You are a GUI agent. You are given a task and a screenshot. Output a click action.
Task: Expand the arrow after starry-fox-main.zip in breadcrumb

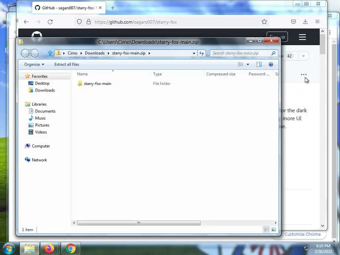tap(149, 53)
